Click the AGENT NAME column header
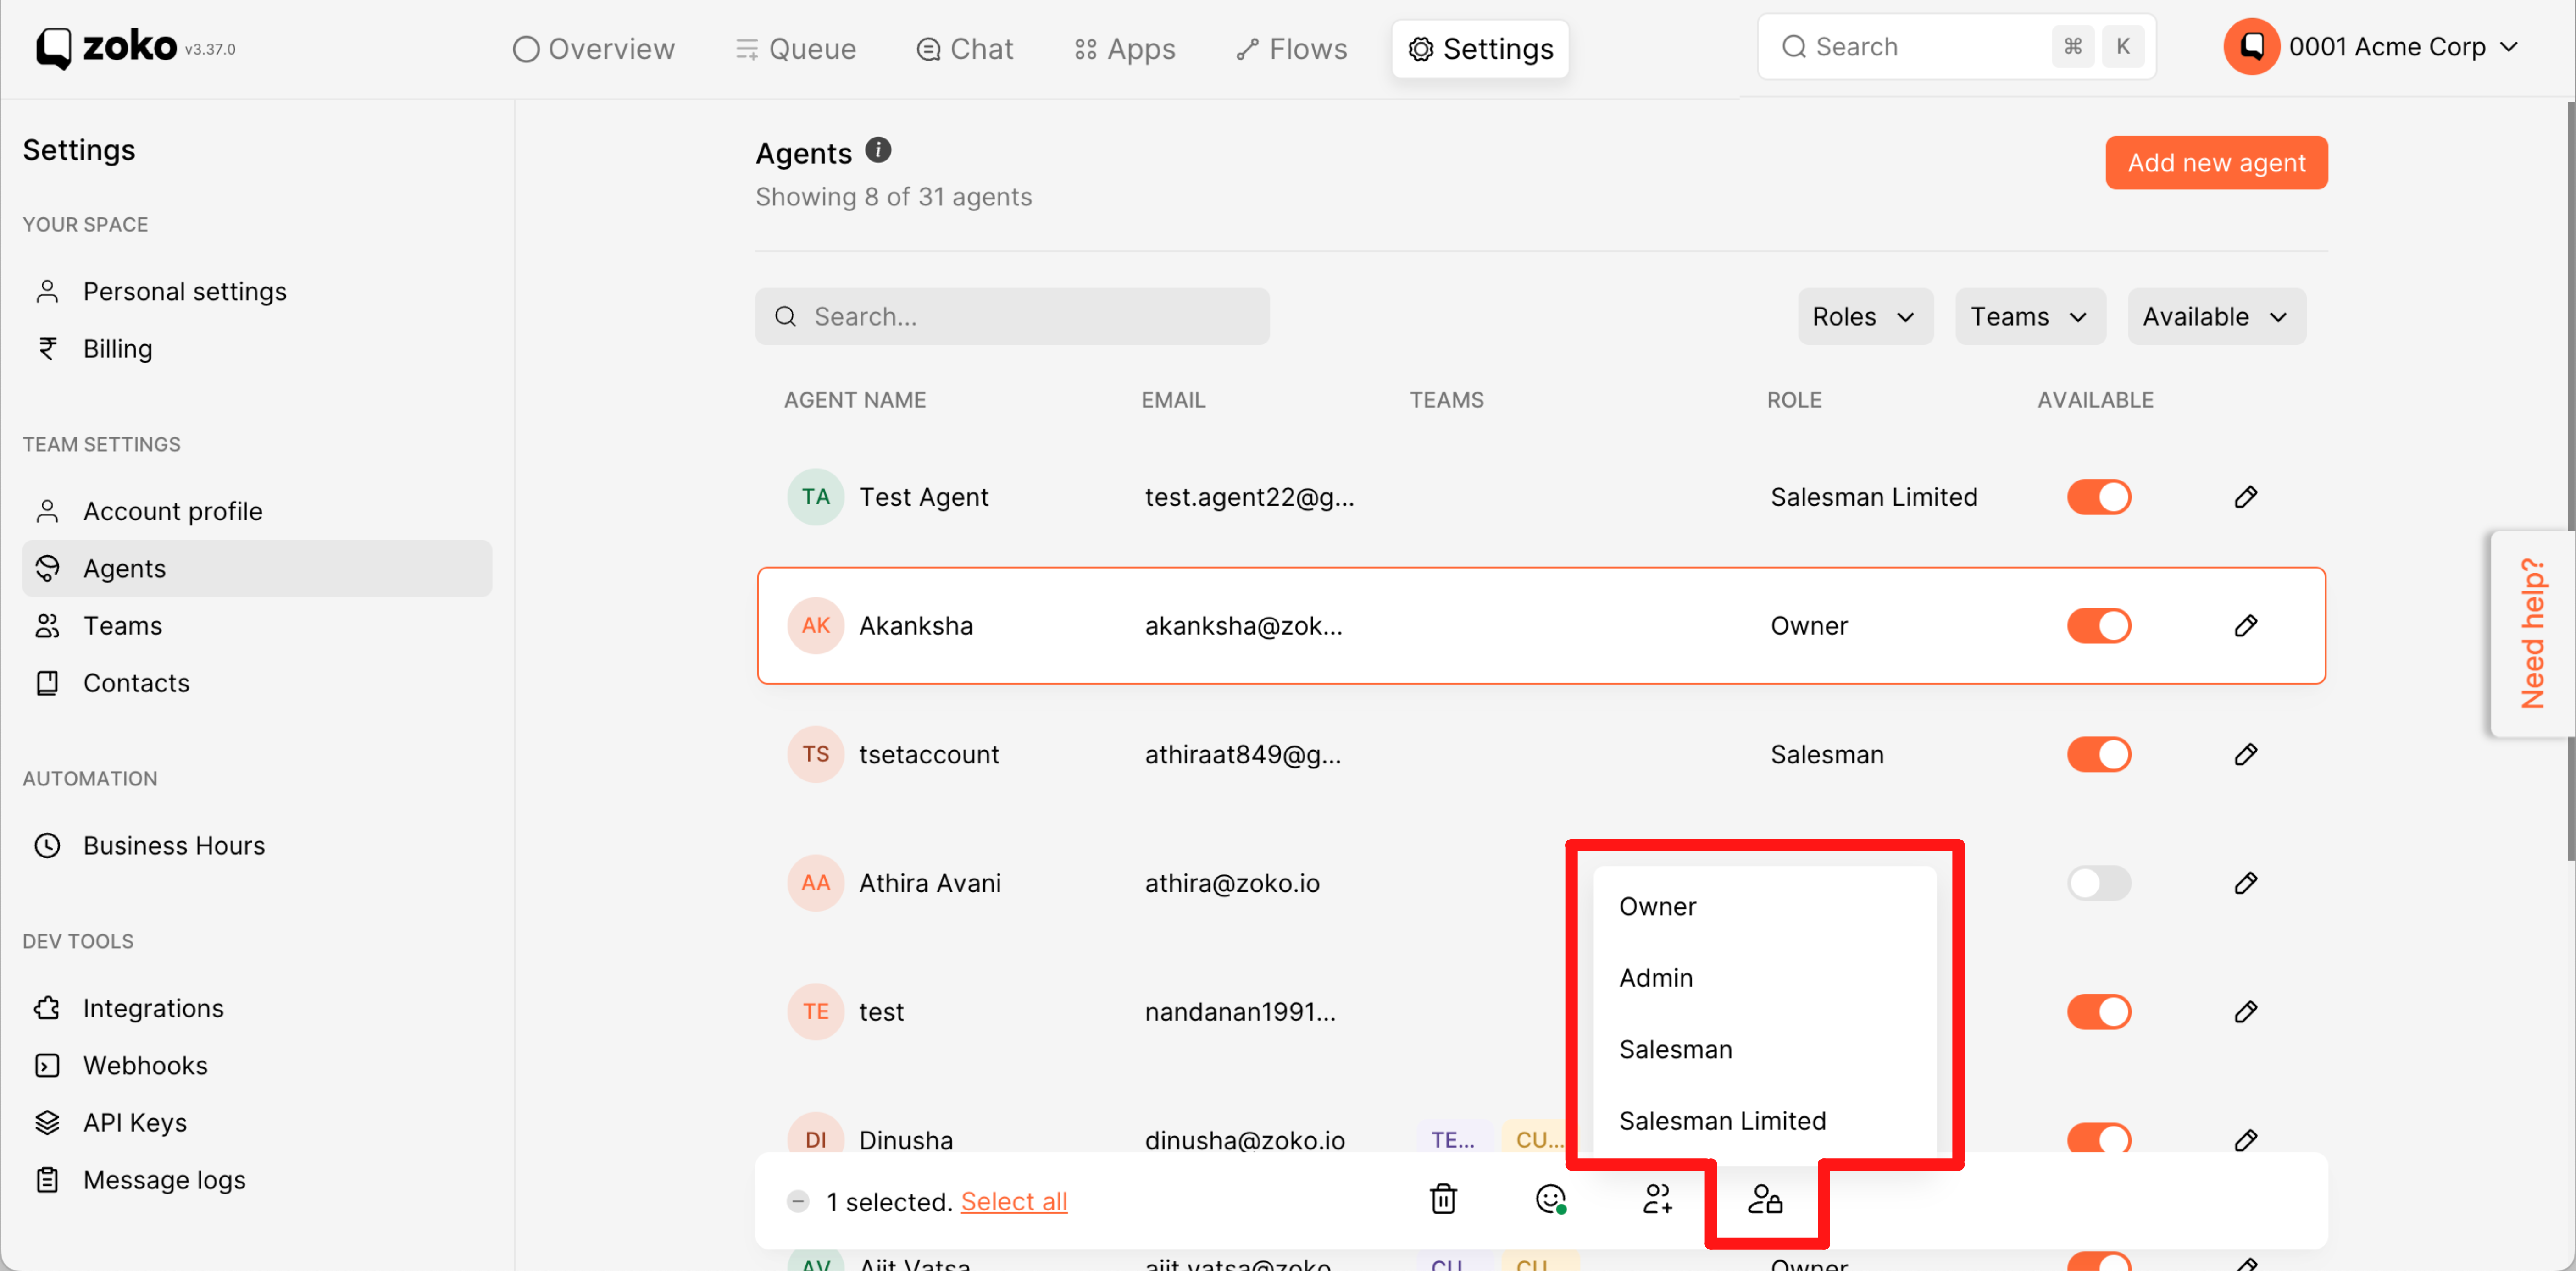The image size is (2576, 1271). pos(854,400)
